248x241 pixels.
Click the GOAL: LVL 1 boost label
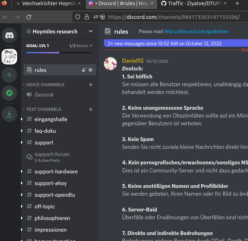(38, 46)
